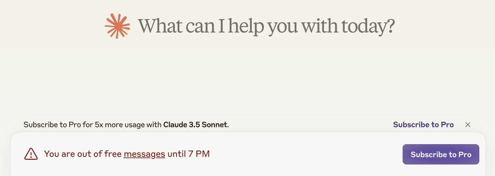
Task: Click the word "free" in the warning message
Action: tap(113, 154)
